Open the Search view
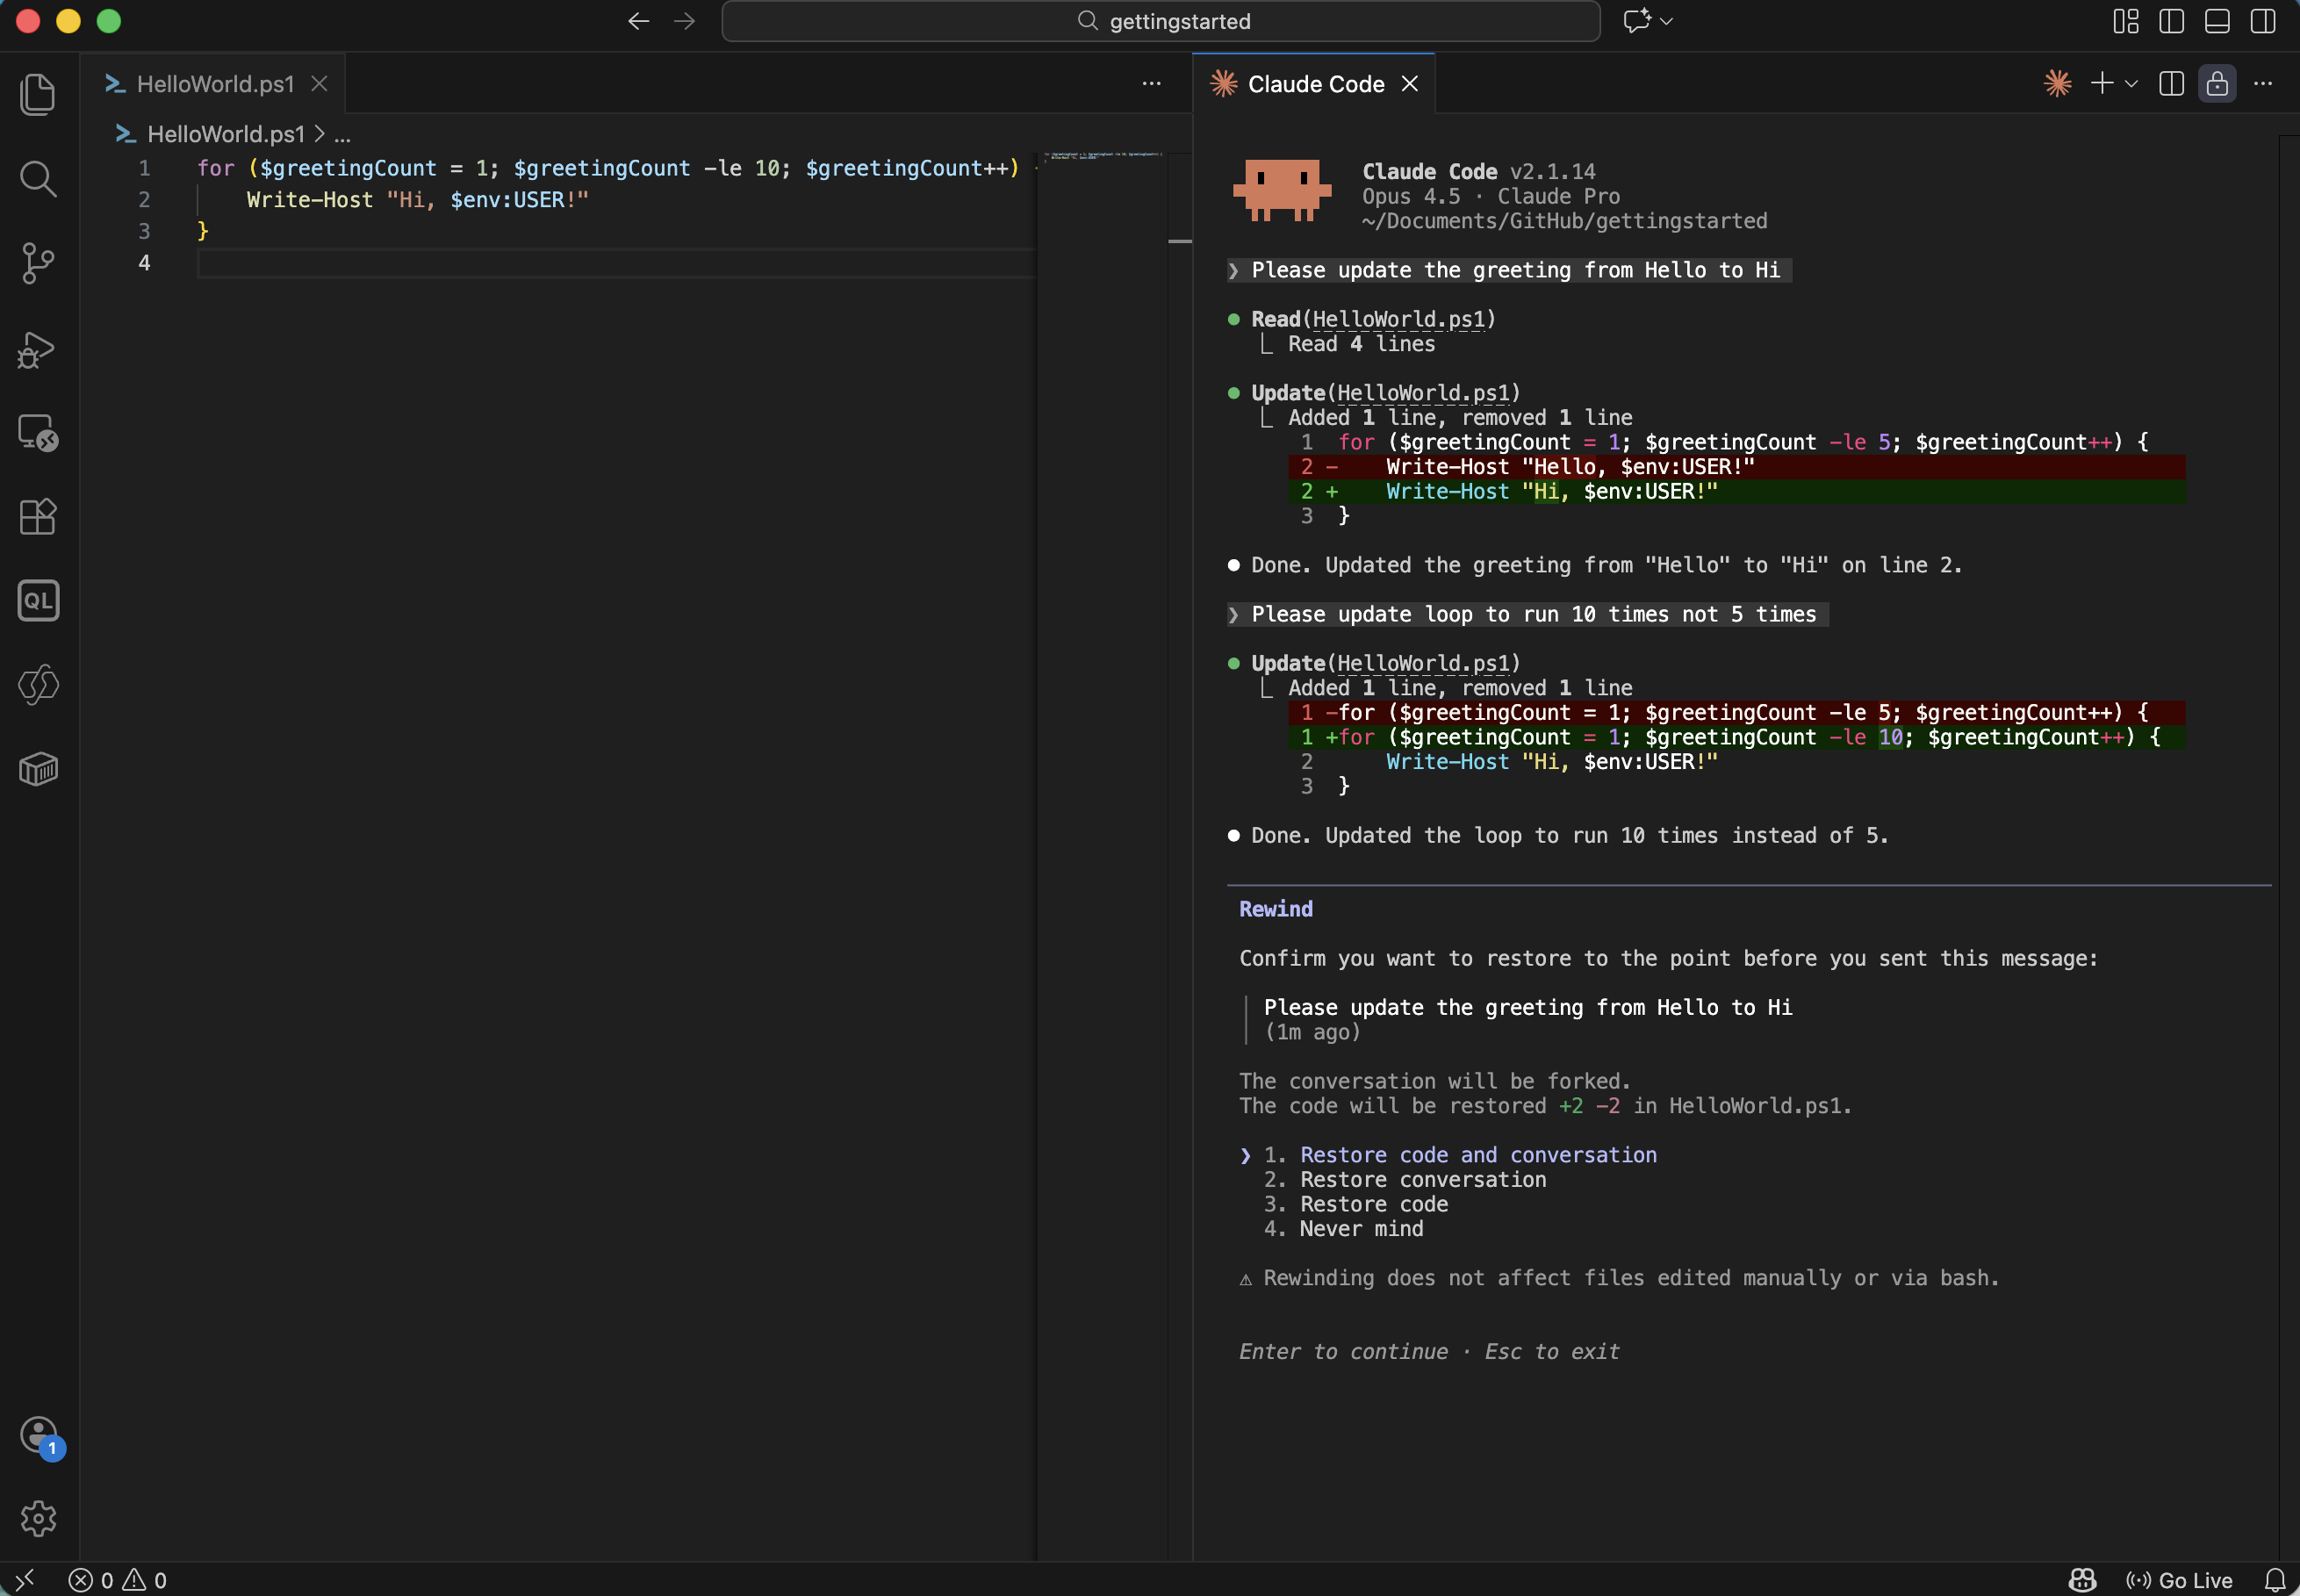The height and width of the screenshot is (1596, 2300). (39, 179)
